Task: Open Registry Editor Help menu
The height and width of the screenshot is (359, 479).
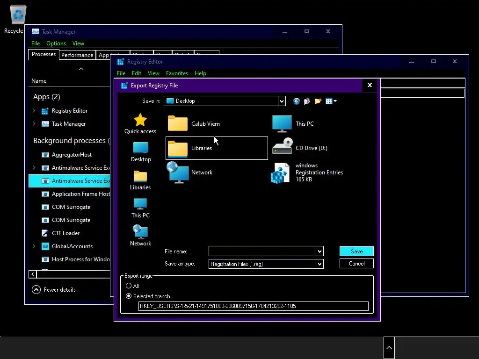Action: (x=200, y=73)
